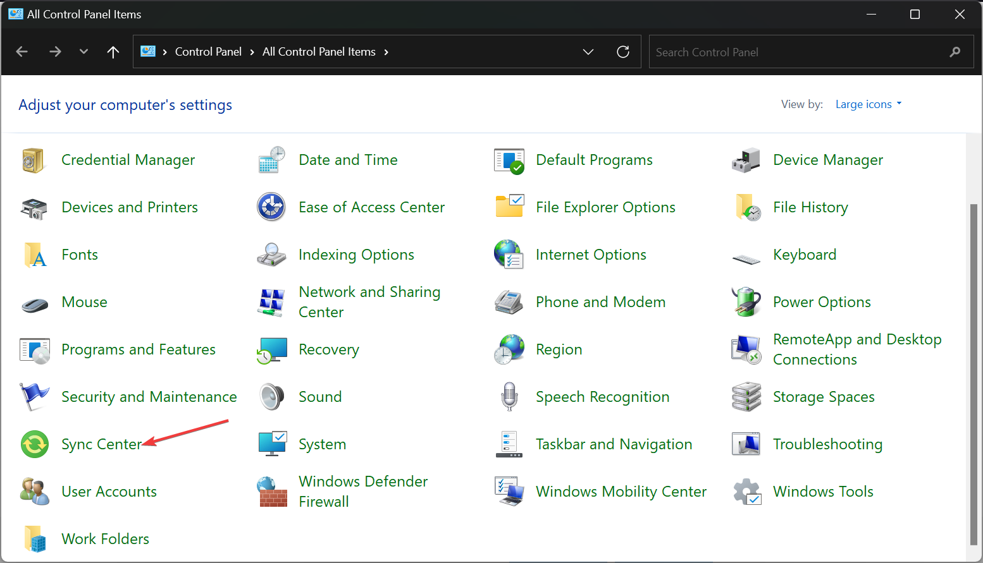The height and width of the screenshot is (563, 983).
Task: Click Control Panel in the breadcrumb
Action: tap(208, 52)
